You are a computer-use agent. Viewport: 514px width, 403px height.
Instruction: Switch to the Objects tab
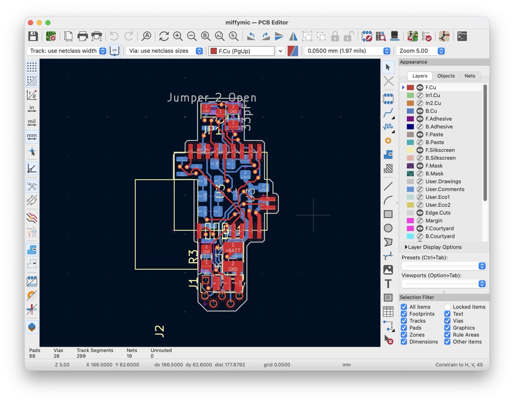point(446,76)
